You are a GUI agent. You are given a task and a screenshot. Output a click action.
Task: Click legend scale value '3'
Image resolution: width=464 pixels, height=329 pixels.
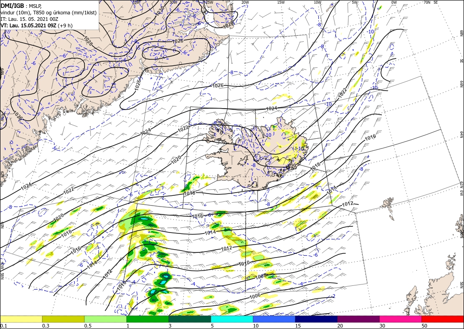(x=170, y=326)
